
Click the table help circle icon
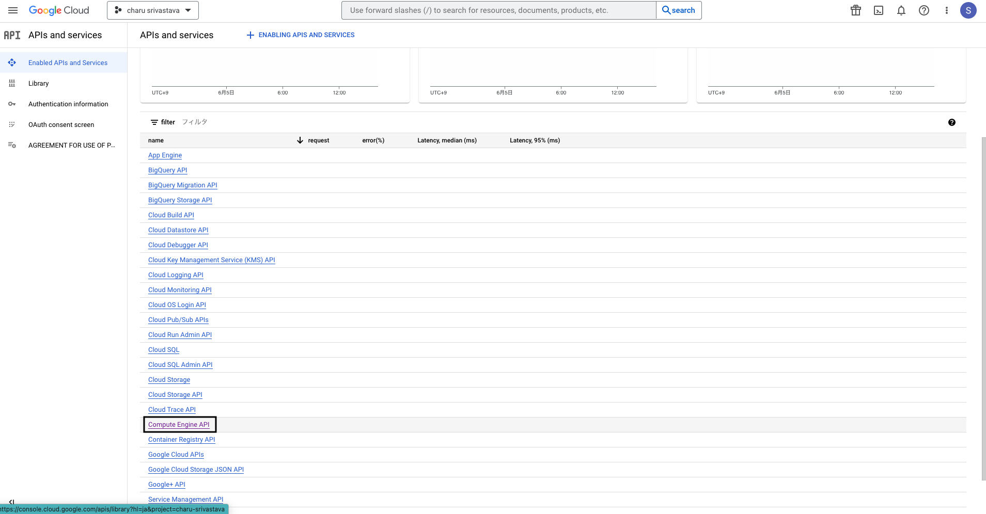pos(952,122)
